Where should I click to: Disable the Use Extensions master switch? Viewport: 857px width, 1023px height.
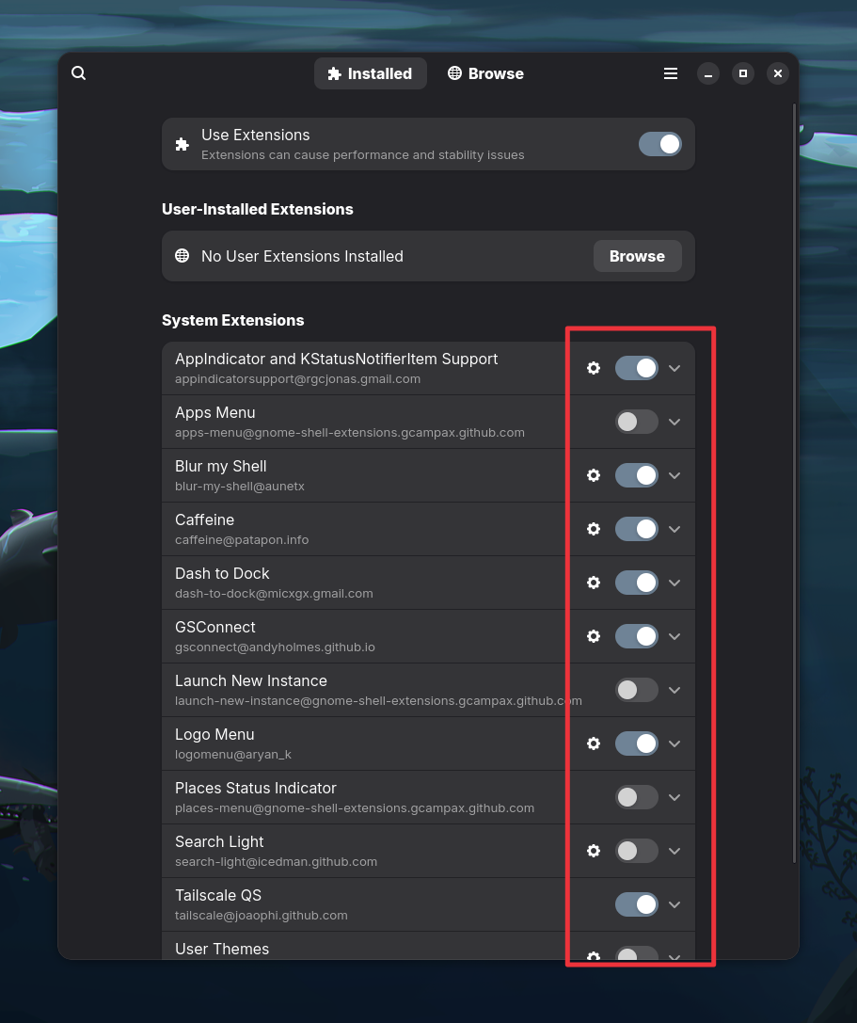tap(659, 143)
